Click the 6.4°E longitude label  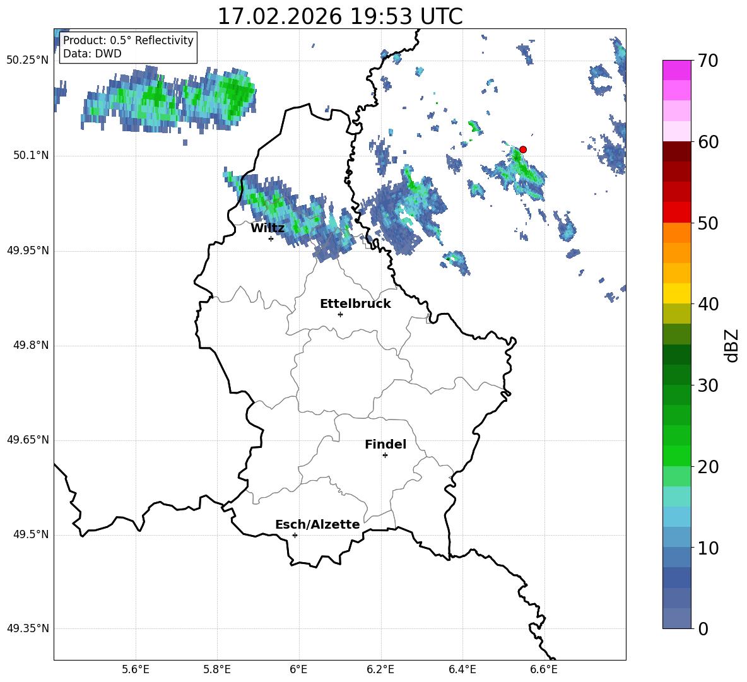tap(462, 669)
